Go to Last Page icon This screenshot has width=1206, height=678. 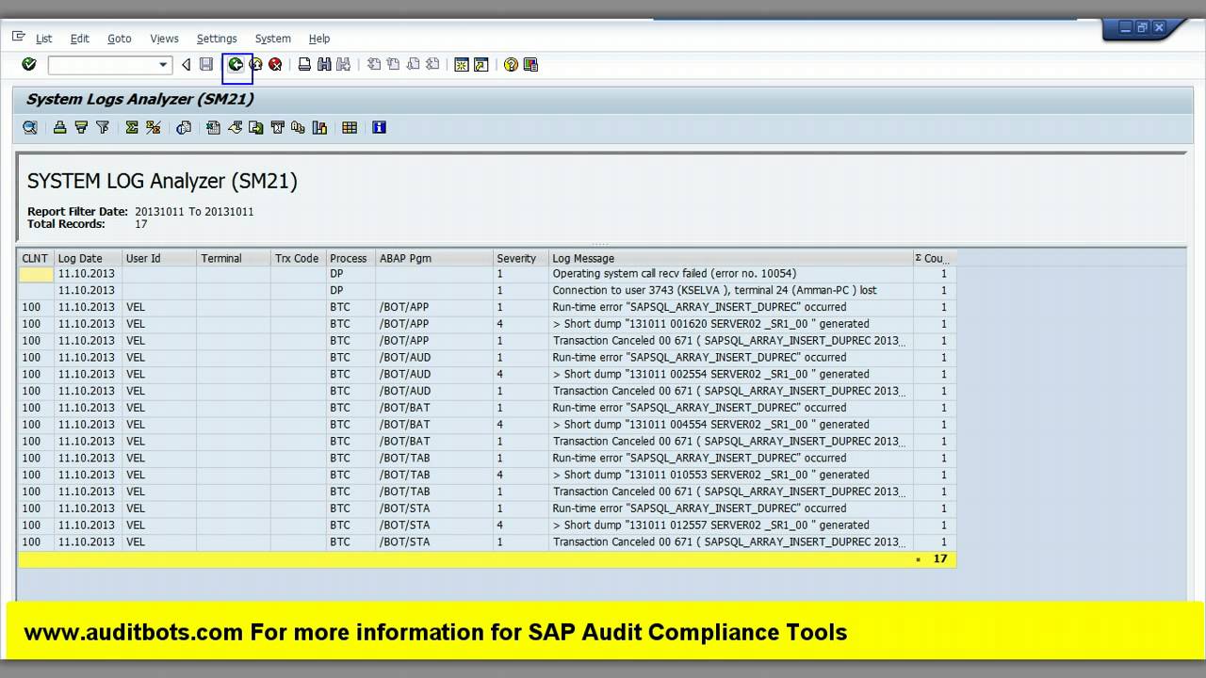(x=432, y=64)
